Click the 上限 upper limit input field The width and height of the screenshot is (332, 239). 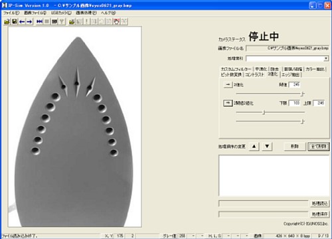[x=319, y=103]
